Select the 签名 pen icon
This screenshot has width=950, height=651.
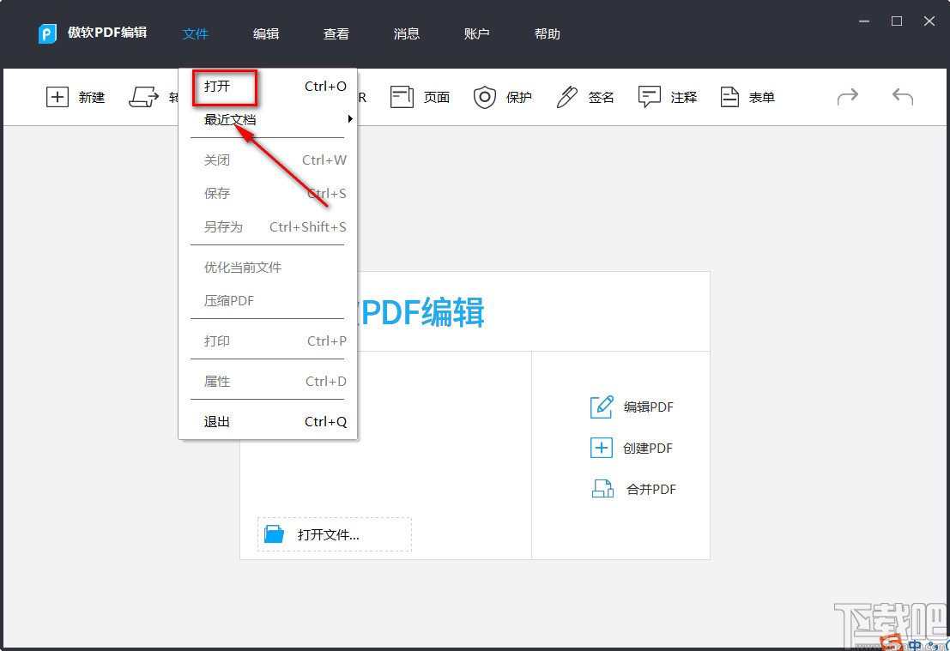567,97
